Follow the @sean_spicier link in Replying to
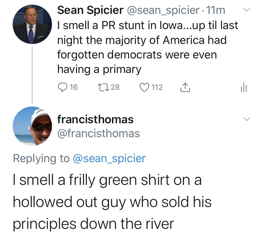Image resolution: width=259 pixels, height=238 pixels. [109, 158]
